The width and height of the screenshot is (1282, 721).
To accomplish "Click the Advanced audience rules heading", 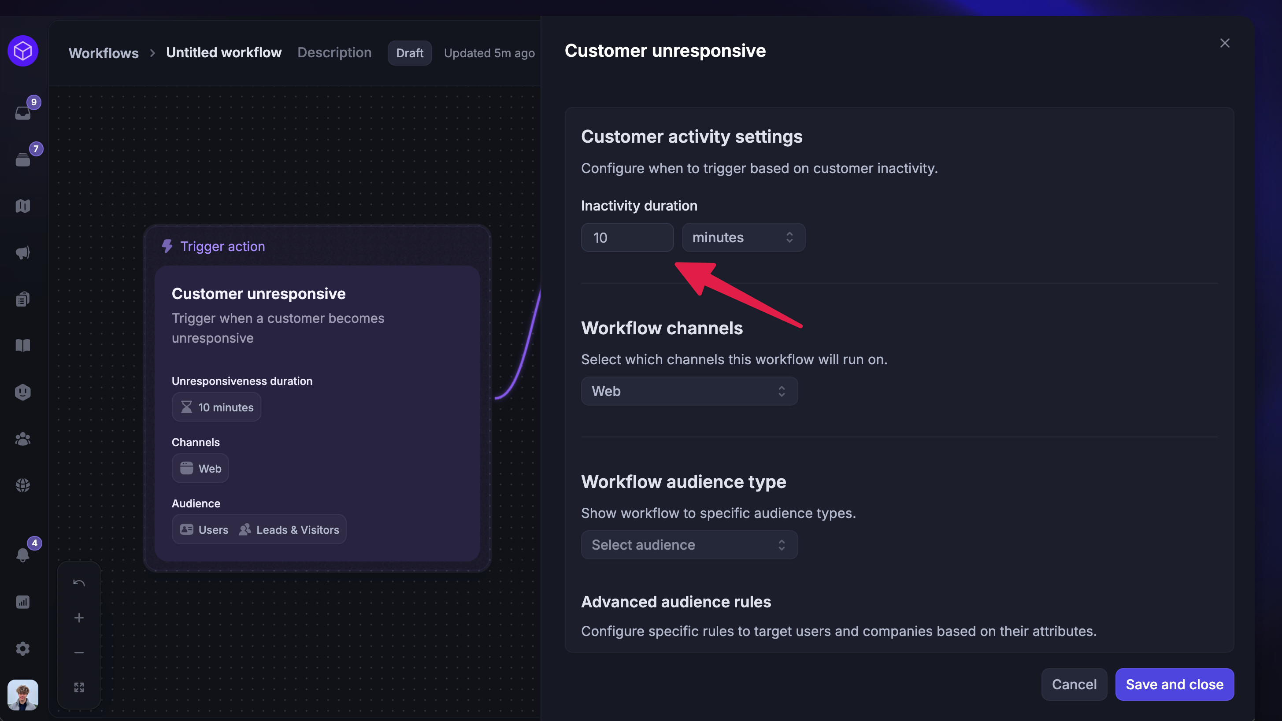I will 676,602.
